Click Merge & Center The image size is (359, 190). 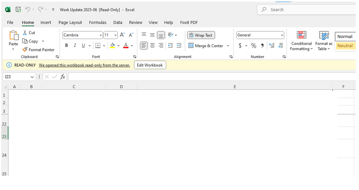click(206, 46)
